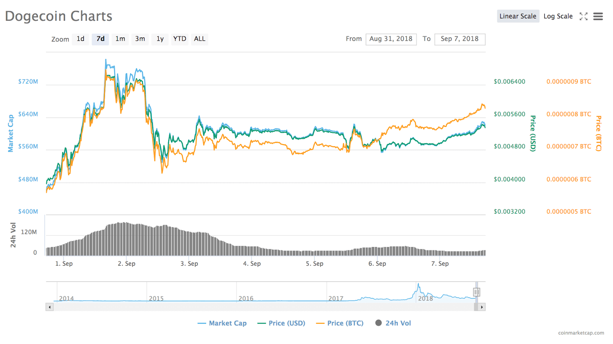Click the '1. Sep' axis label

64,264
